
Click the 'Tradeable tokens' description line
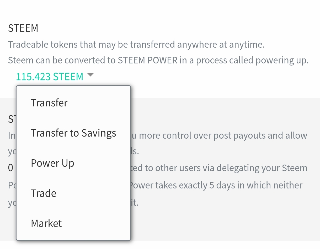tap(136, 45)
